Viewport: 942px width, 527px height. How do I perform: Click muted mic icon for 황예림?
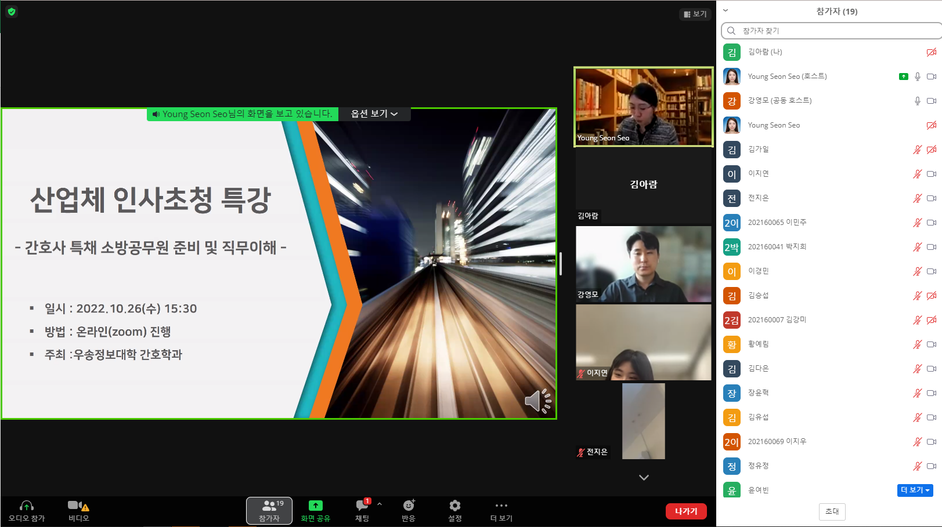[x=918, y=344]
